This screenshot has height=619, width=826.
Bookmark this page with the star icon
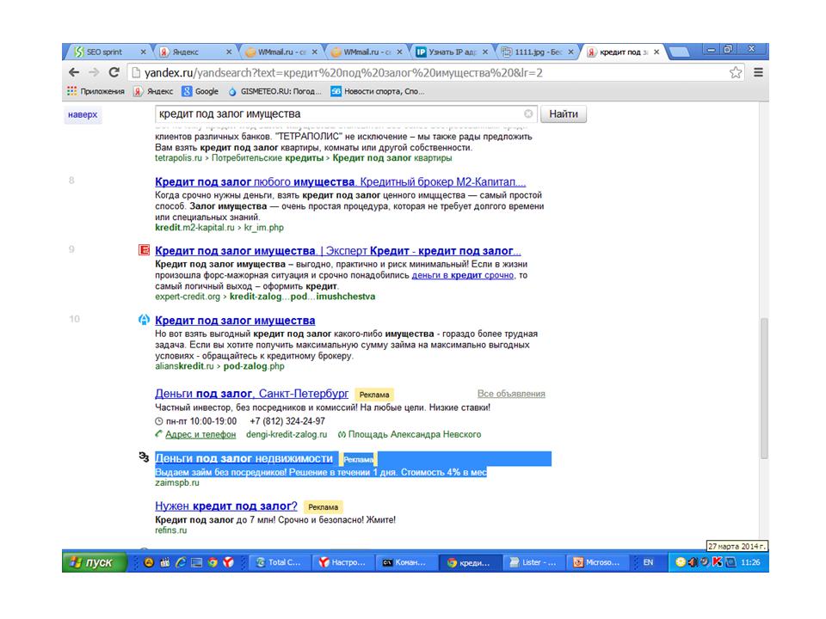(x=736, y=72)
